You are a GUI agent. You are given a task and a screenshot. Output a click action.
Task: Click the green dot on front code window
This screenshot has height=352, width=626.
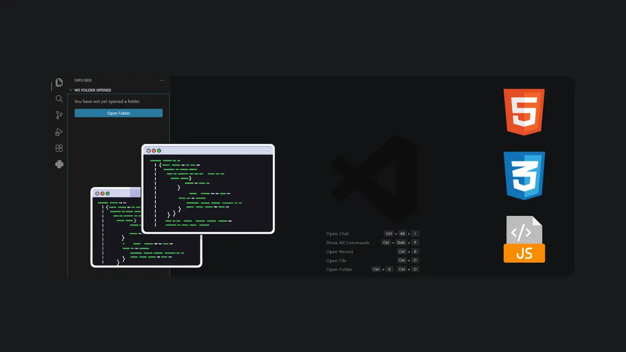[x=159, y=150]
